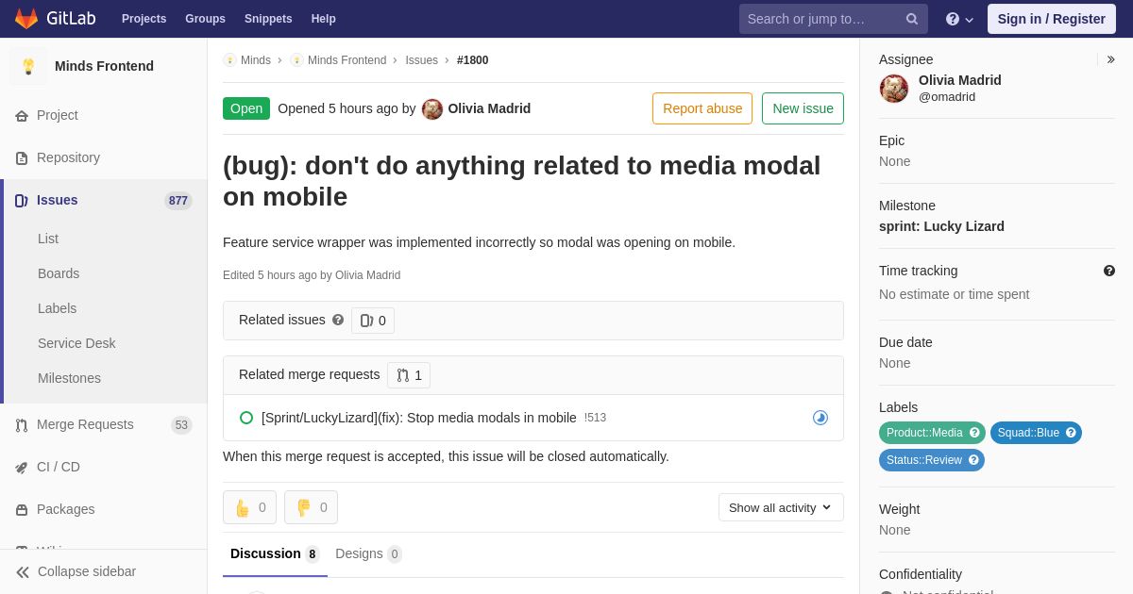1133x594 pixels.
Task: Click the Issues sidebar icon
Action: tap(22, 201)
